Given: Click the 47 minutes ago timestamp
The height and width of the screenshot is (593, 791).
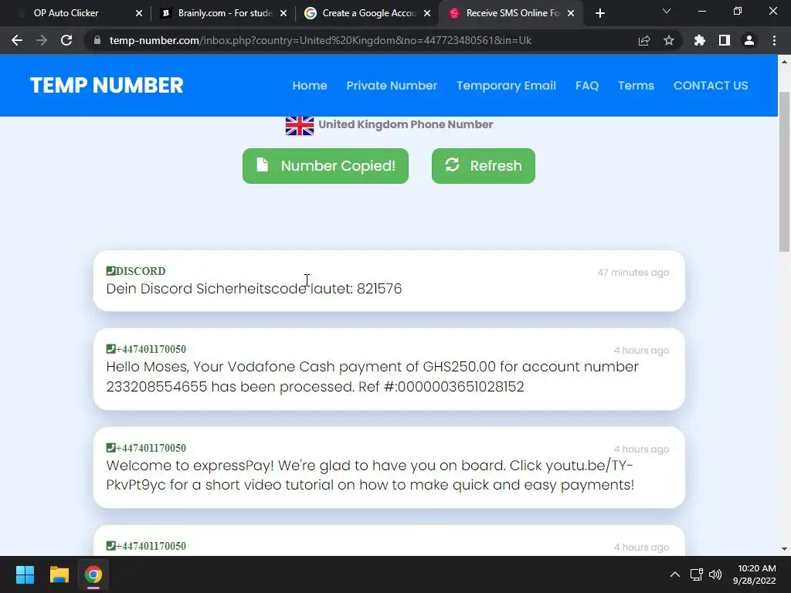Looking at the screenshot, I should [633, 273].
